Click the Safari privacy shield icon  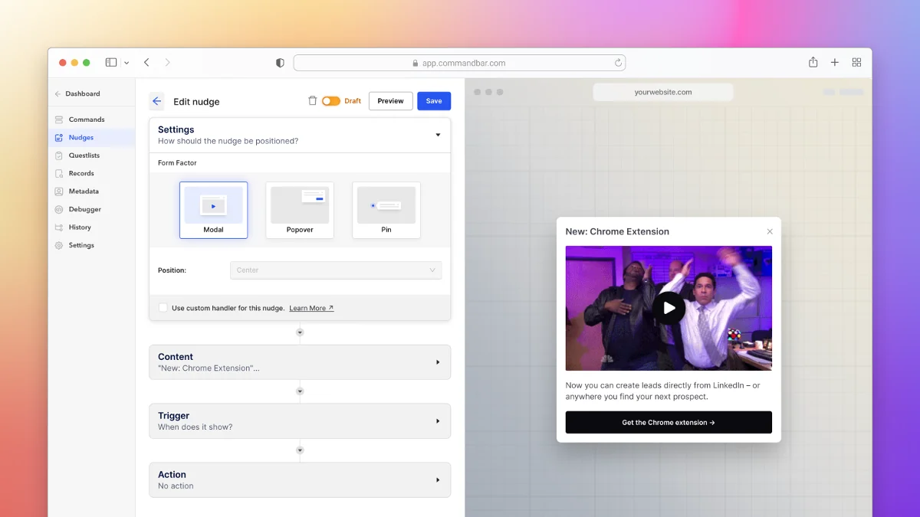(280, 63)
